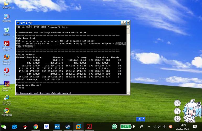The image size is (202, 131).
Task: Click the command prompt scroll down arrow
Action: (128, 93)
